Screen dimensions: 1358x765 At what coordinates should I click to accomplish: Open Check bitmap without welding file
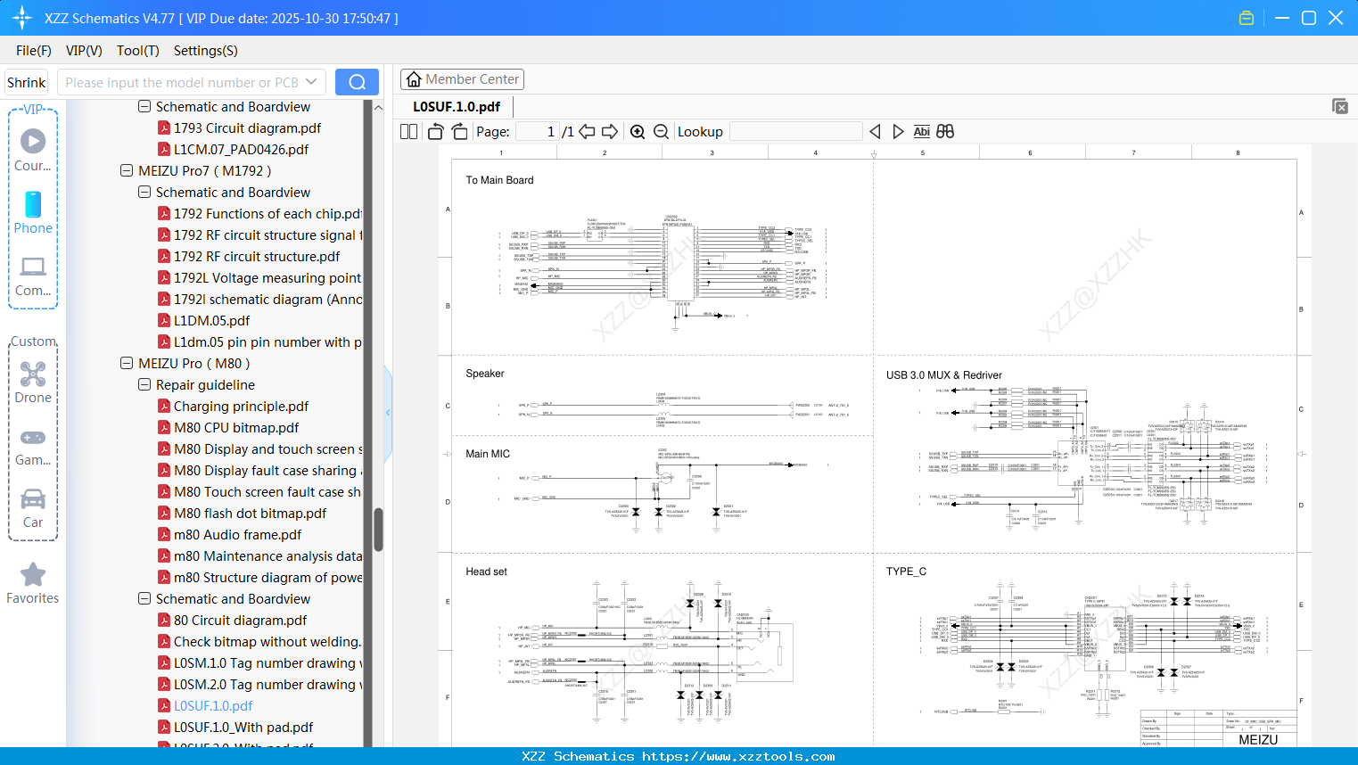click(x=267, y=641)
